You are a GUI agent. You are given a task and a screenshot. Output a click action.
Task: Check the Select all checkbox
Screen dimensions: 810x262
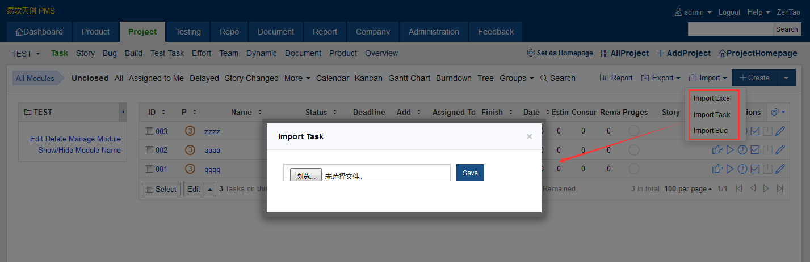[x=150, y=189]
